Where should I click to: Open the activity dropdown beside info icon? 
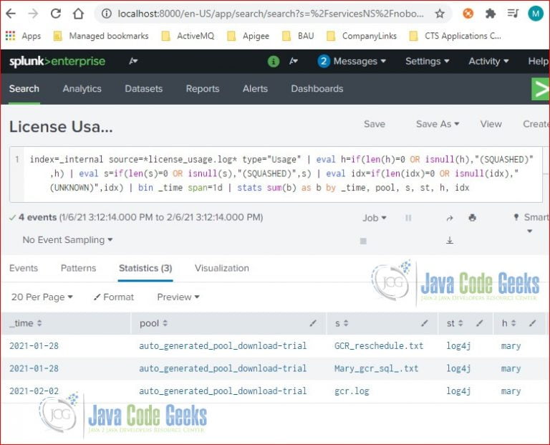[294, 62]
